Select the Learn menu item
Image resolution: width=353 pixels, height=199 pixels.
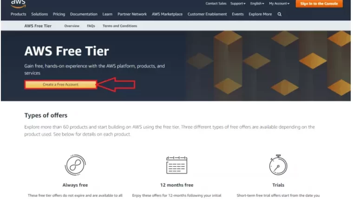107,14
